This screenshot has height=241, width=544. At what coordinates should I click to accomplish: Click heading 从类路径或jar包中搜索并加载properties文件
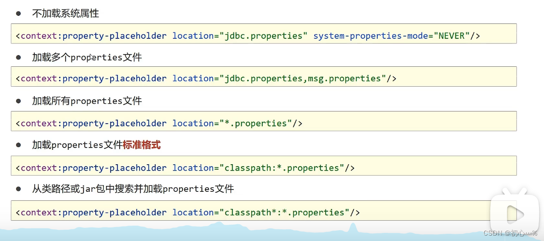click(133, 189)
